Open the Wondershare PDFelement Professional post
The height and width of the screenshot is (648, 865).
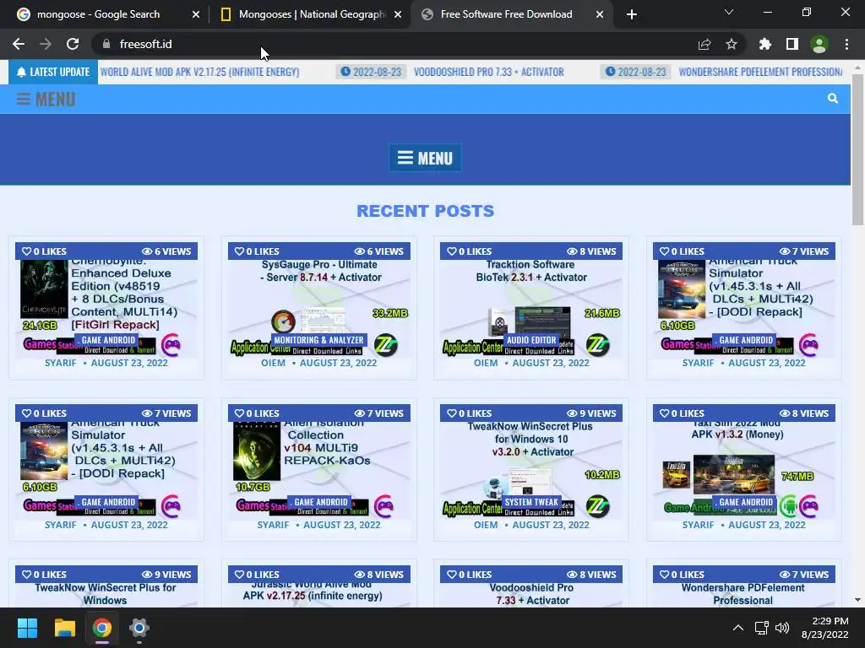(x=743, y=594)
